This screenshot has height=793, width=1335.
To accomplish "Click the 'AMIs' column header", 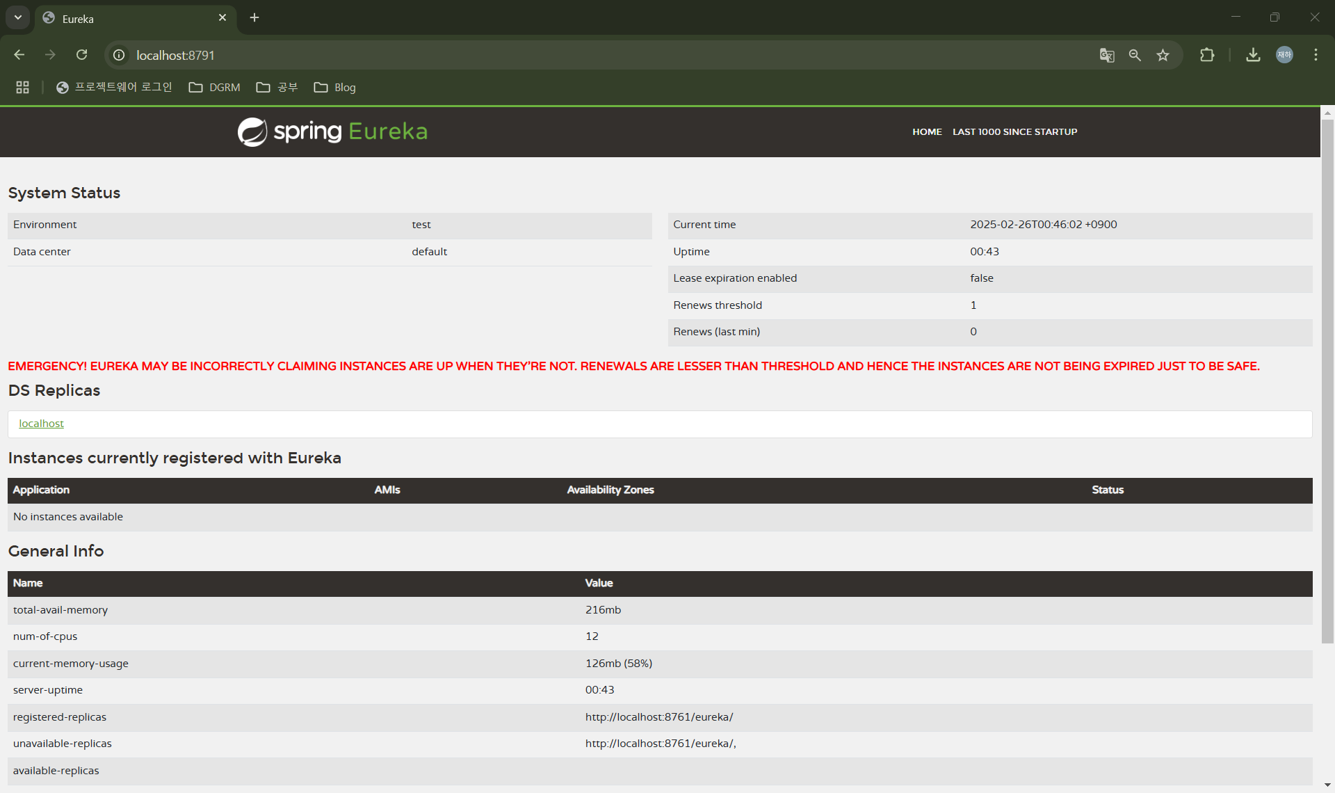I will coord(387,490).
